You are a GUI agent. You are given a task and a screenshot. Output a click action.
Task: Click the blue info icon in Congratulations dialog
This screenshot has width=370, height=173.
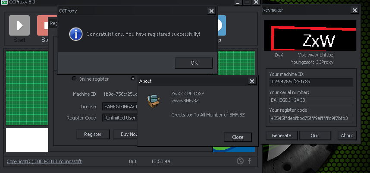76,34
